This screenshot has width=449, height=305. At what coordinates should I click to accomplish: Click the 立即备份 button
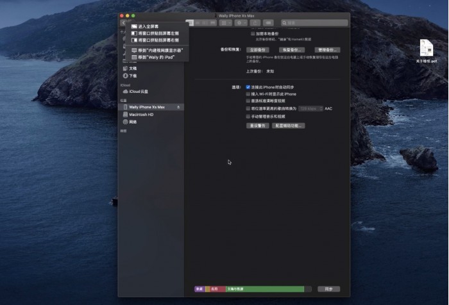click(258, 50)
